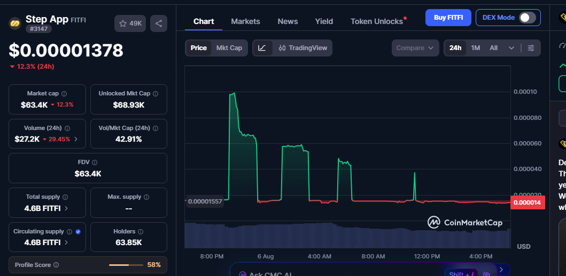
Task: Set chart range to 24h
Action: (455, 48)
